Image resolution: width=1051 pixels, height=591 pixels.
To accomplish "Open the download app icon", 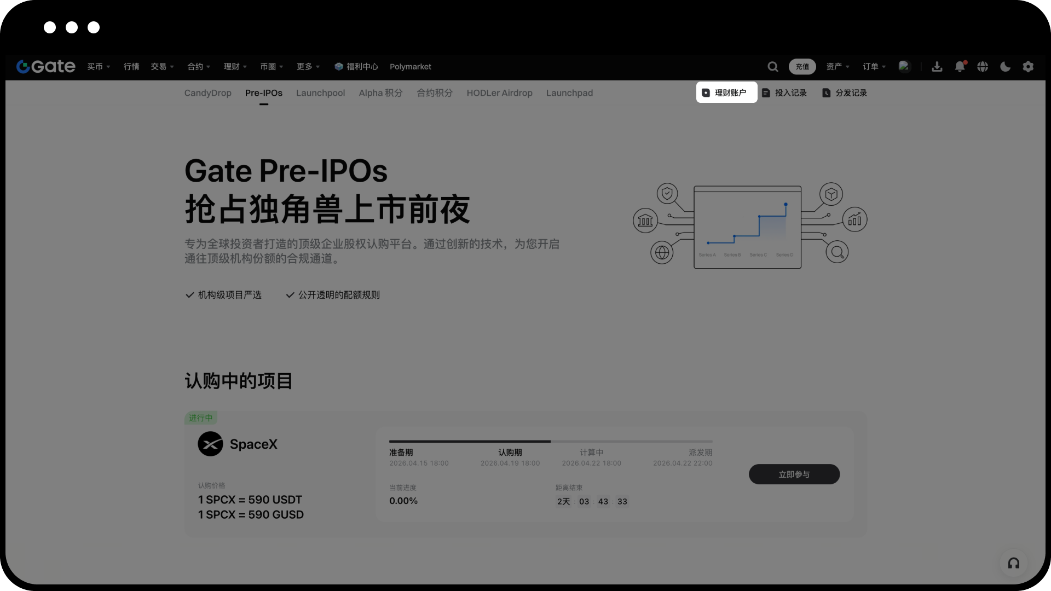I will [x=937, y=67].
